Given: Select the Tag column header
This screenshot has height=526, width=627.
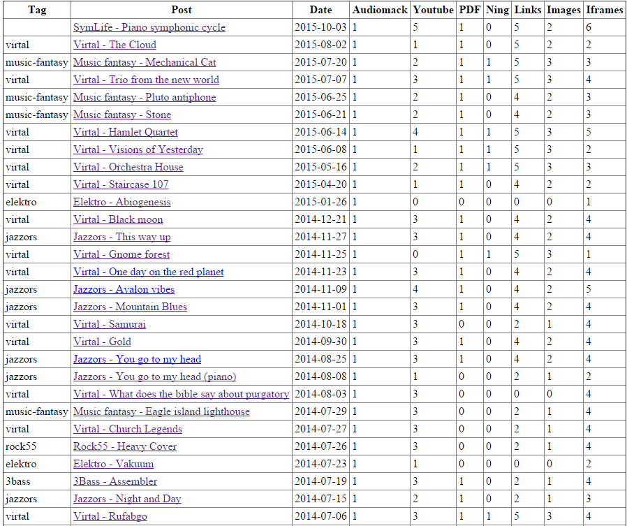Looking at the screenshot, I should pos(37,10).
